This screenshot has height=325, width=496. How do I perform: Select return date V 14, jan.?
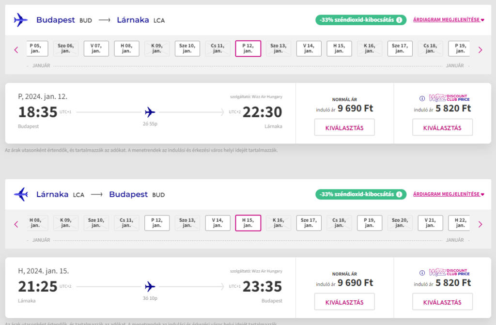tap(217, 223)
